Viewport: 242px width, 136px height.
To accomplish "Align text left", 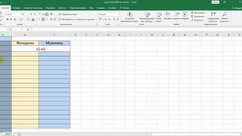I will tap(40, 19).
